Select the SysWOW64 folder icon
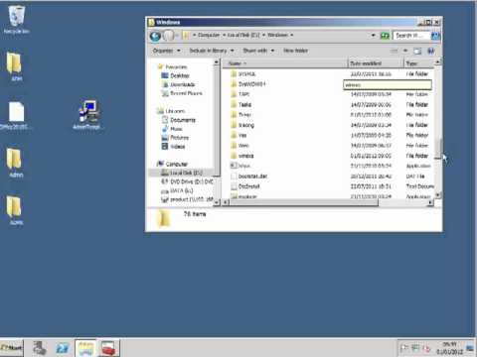 (x=234, y=84)
